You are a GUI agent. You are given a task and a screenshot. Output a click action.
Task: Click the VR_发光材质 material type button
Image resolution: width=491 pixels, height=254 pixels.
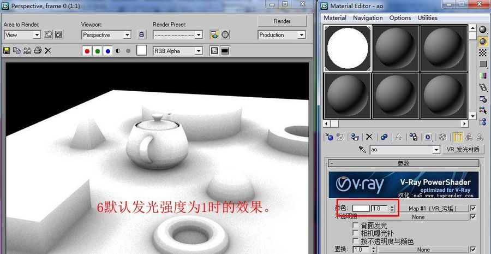pyautogui.click(x=463, y=150)
